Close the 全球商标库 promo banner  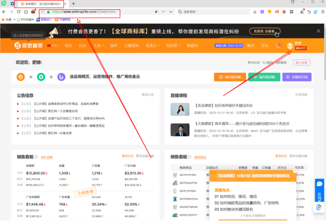pyautogui.click(x=318, y=31)
